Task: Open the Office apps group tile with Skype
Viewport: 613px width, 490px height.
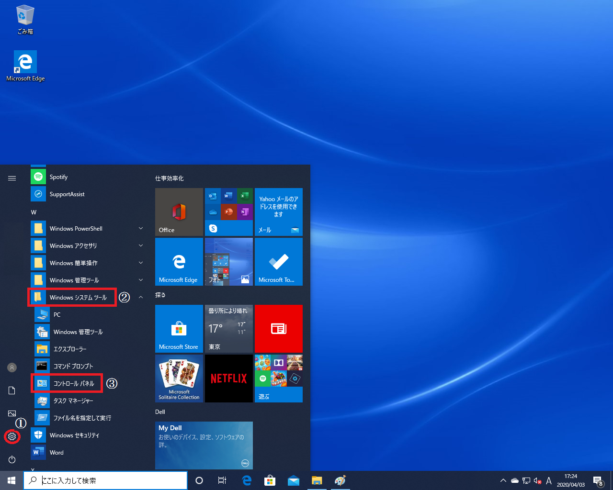Action: click(x=229, y=212)
